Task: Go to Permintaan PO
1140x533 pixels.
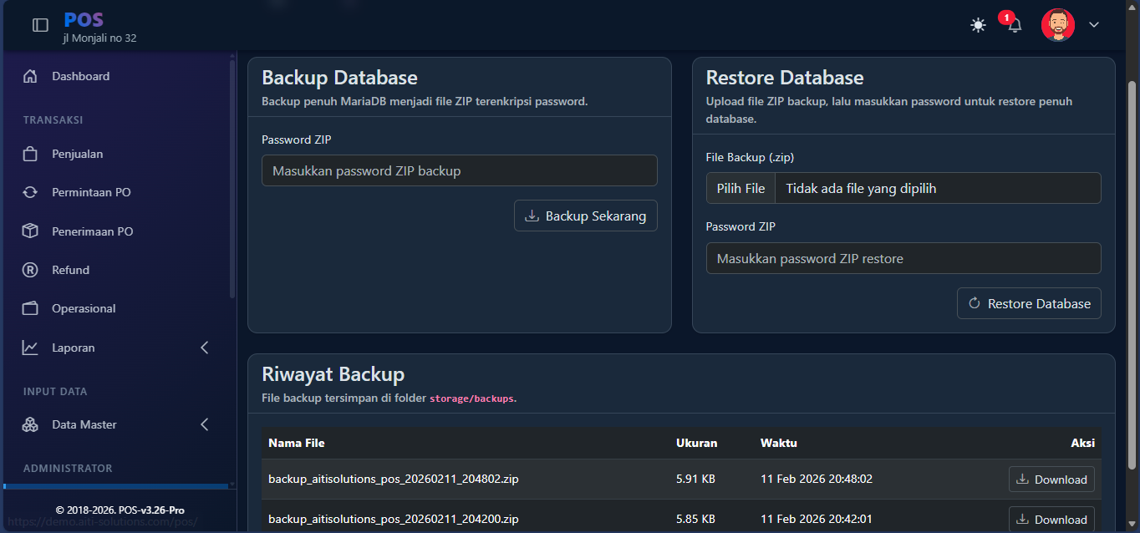Action: (91, 192)
